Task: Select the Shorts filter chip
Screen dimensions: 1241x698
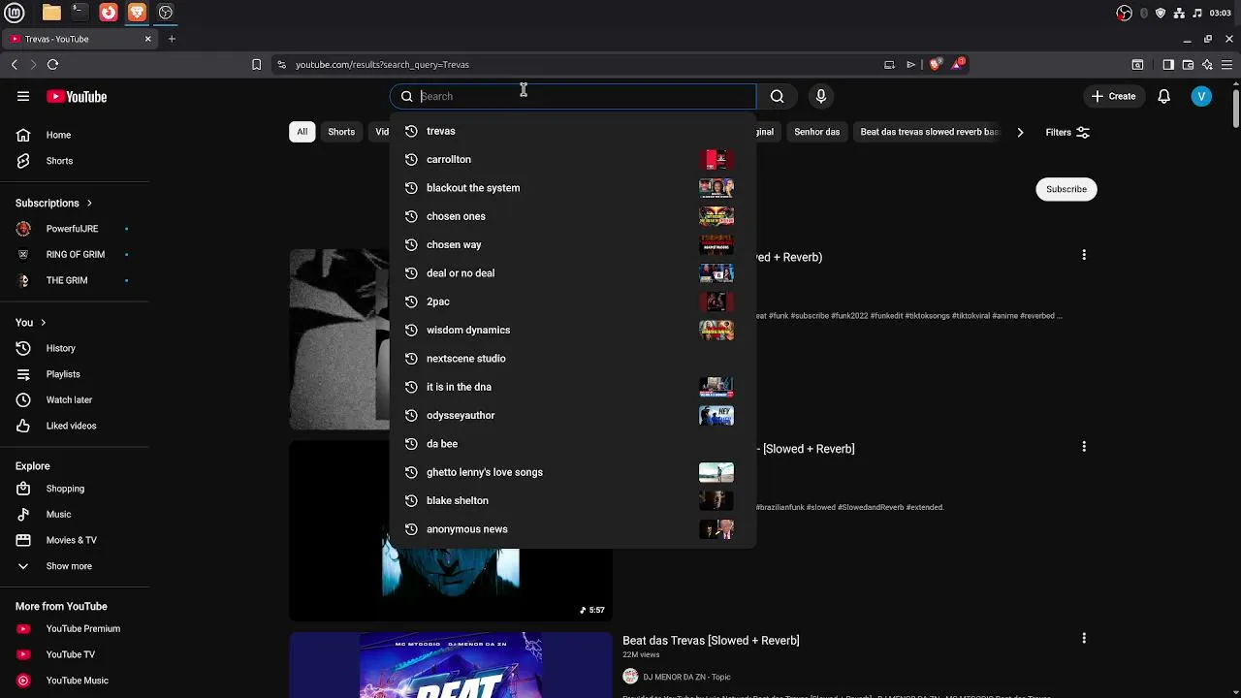Action: coord(341,132)
